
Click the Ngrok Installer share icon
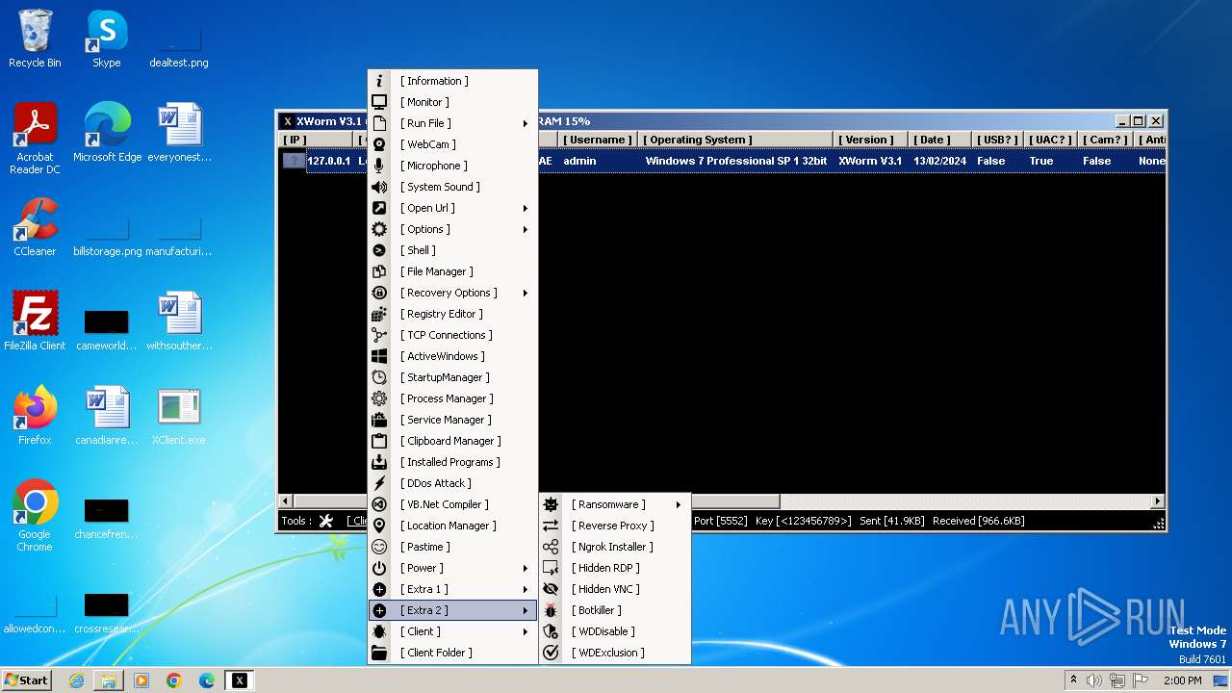point(551,547)
